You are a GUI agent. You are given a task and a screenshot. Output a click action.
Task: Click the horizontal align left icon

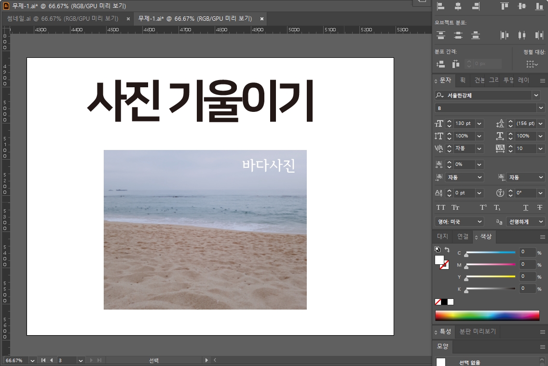point(441,6)
